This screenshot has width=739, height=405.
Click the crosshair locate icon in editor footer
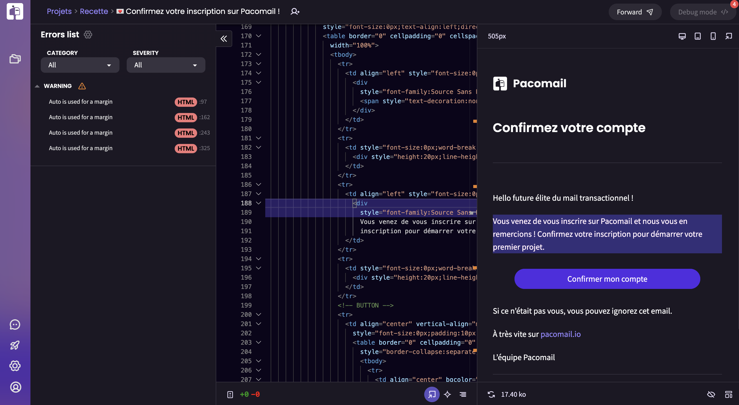point(447,394)
